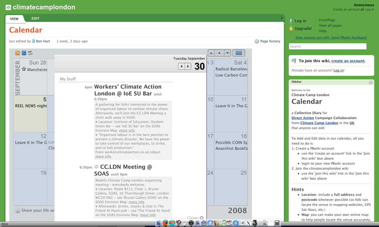Image resolution: width=379 pixels, height=227 pixels.
Task: Open iTunes from the dock
Action: click(223, 223)
